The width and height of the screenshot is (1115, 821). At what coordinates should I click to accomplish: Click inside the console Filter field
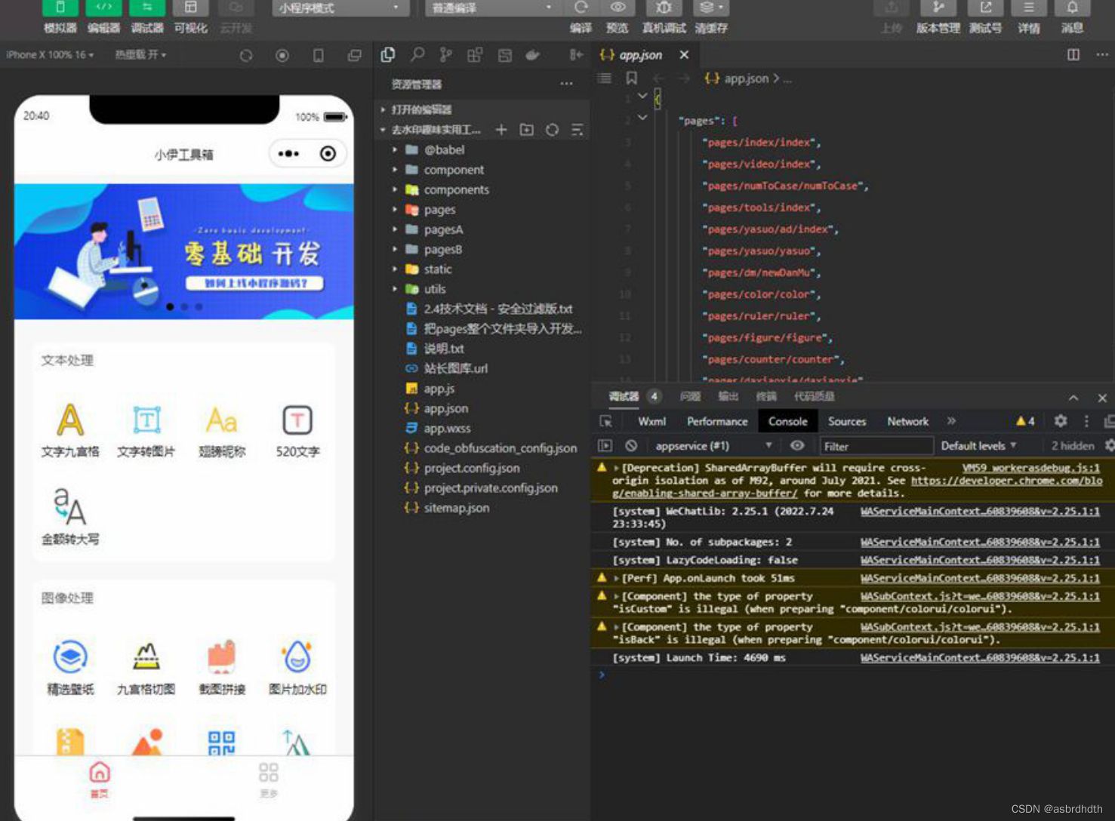tap(876, 446)
